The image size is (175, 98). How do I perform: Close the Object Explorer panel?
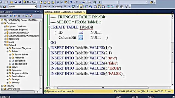click(41, 12)
